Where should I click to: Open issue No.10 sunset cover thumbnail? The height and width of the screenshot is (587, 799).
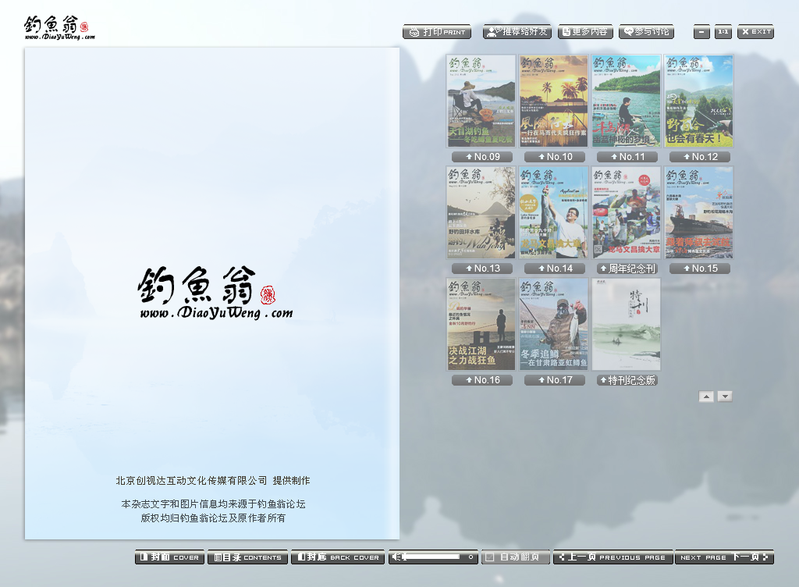[554, 101]
